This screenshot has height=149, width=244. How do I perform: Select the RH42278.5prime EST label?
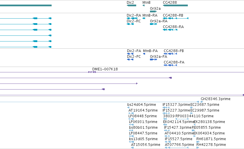coord(211,145)
